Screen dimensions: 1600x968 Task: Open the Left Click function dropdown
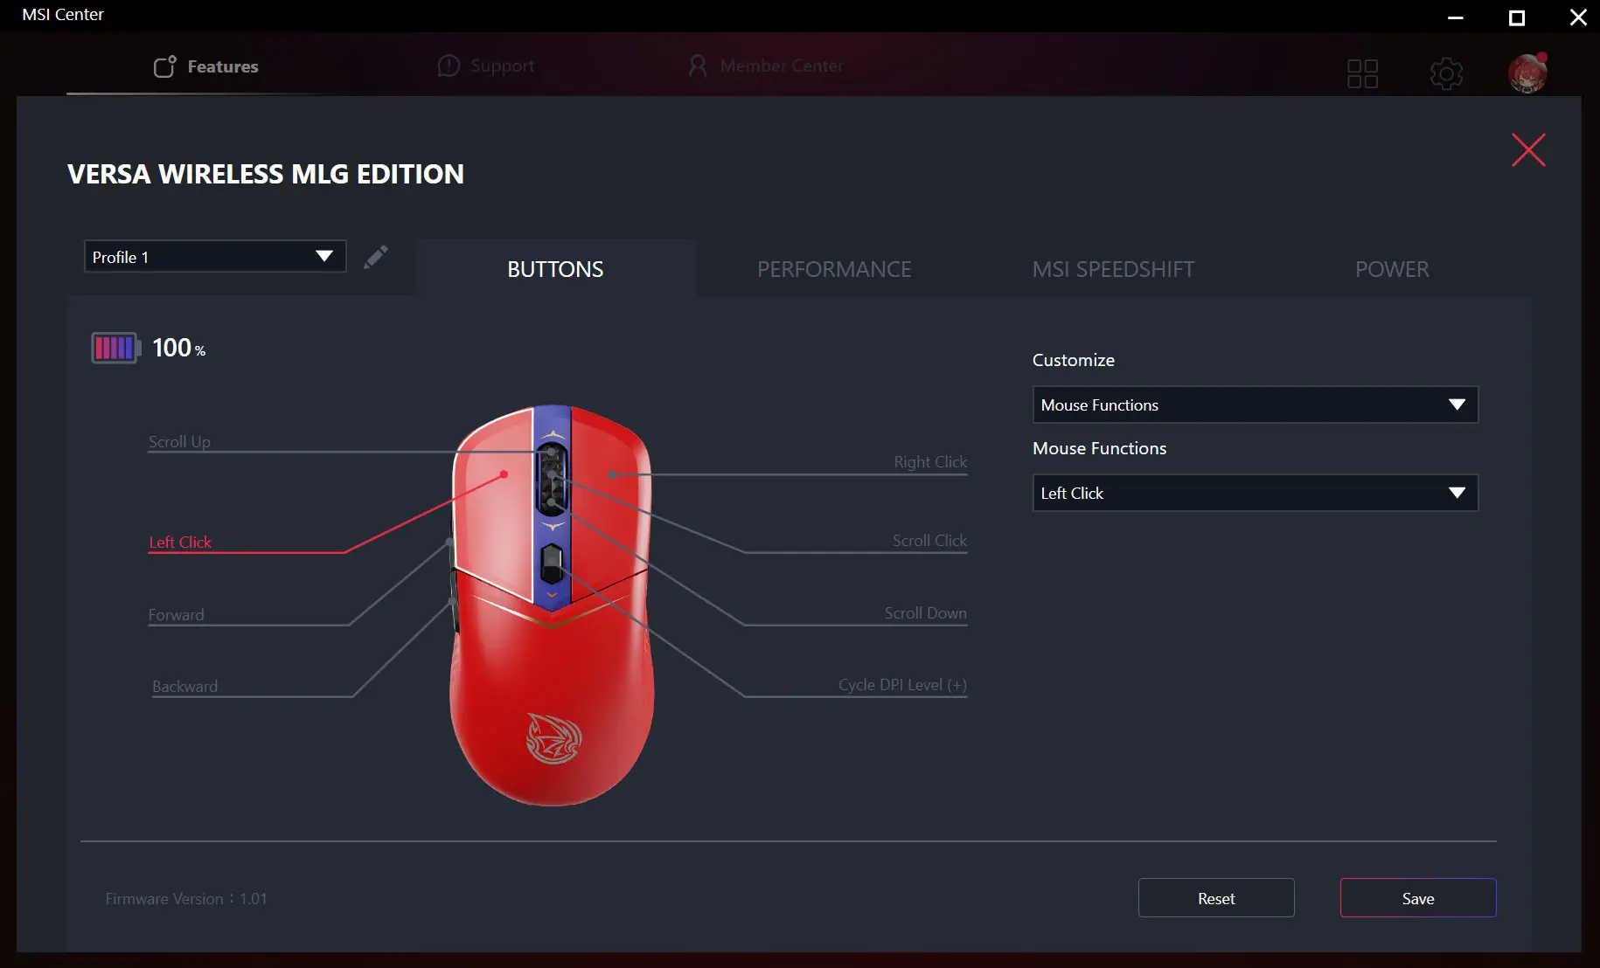1255,494
